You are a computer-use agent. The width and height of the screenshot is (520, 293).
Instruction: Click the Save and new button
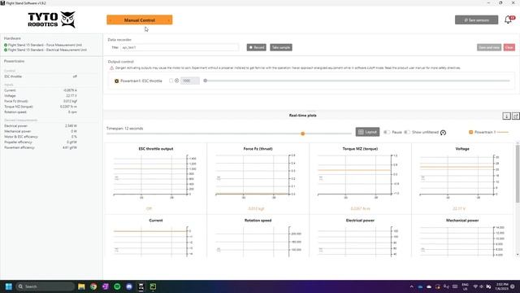point(489,47)
